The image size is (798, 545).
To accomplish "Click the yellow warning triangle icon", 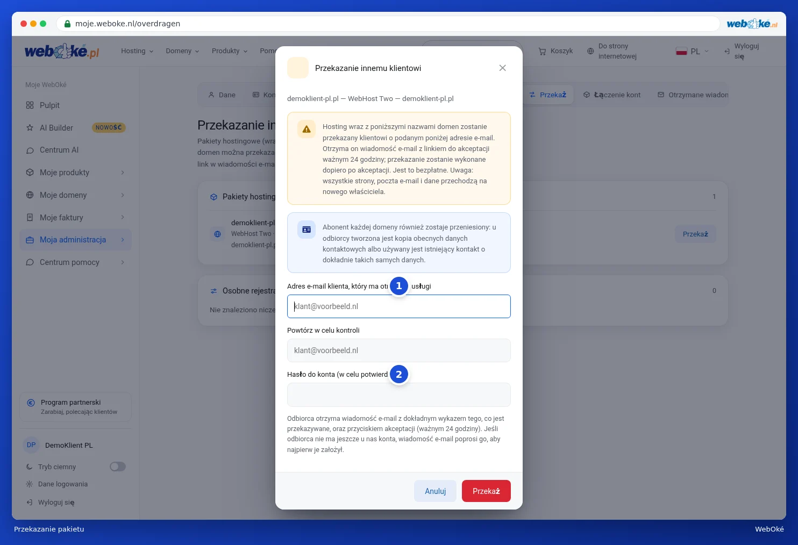I will (x=307, y=129).
